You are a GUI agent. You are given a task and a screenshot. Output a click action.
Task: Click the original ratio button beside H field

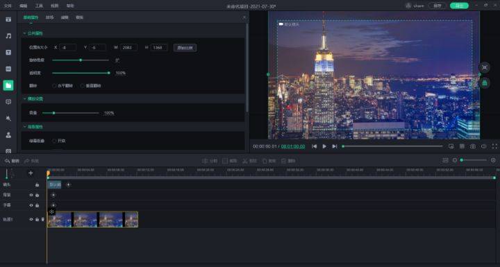(185, 48)
